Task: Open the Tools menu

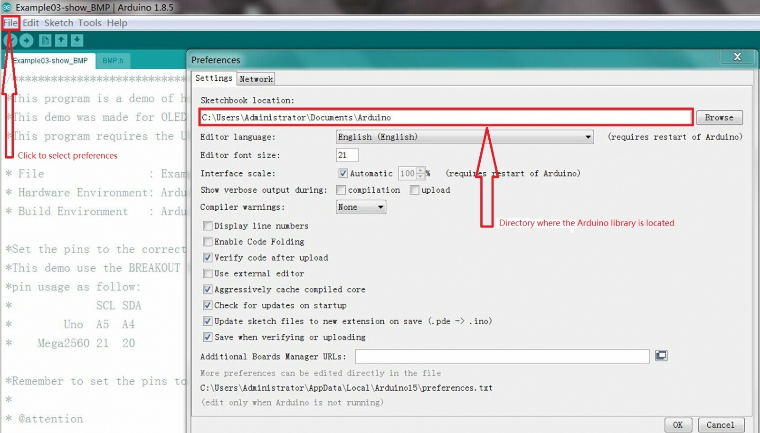Action: pos(89,23)
